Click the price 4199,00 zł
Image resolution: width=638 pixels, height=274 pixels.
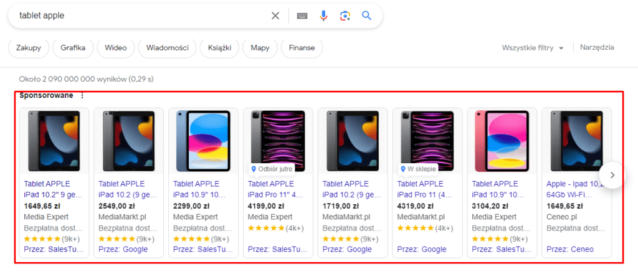(265, 205)
